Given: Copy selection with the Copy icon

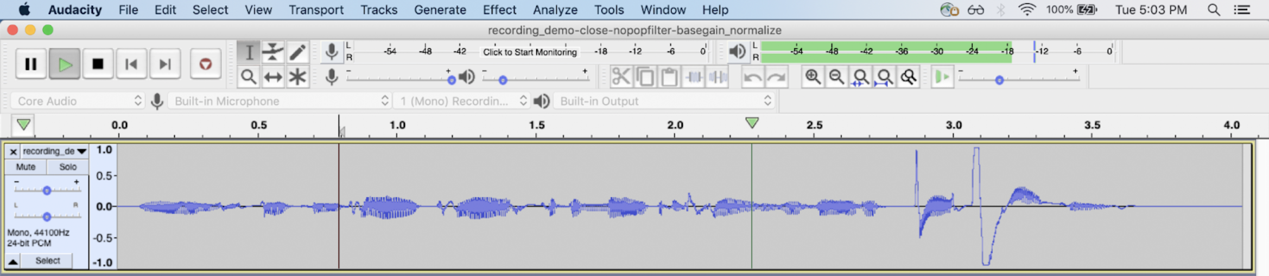Looking at the screenshot, I should click(645, 77).
